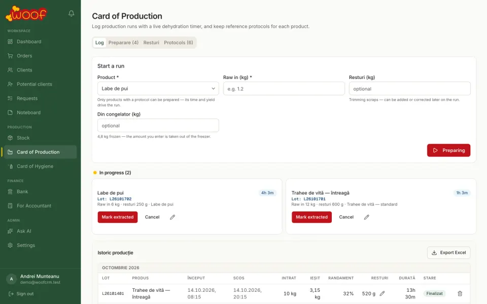Click the user name Andrei Munteanu

point(40,277)
